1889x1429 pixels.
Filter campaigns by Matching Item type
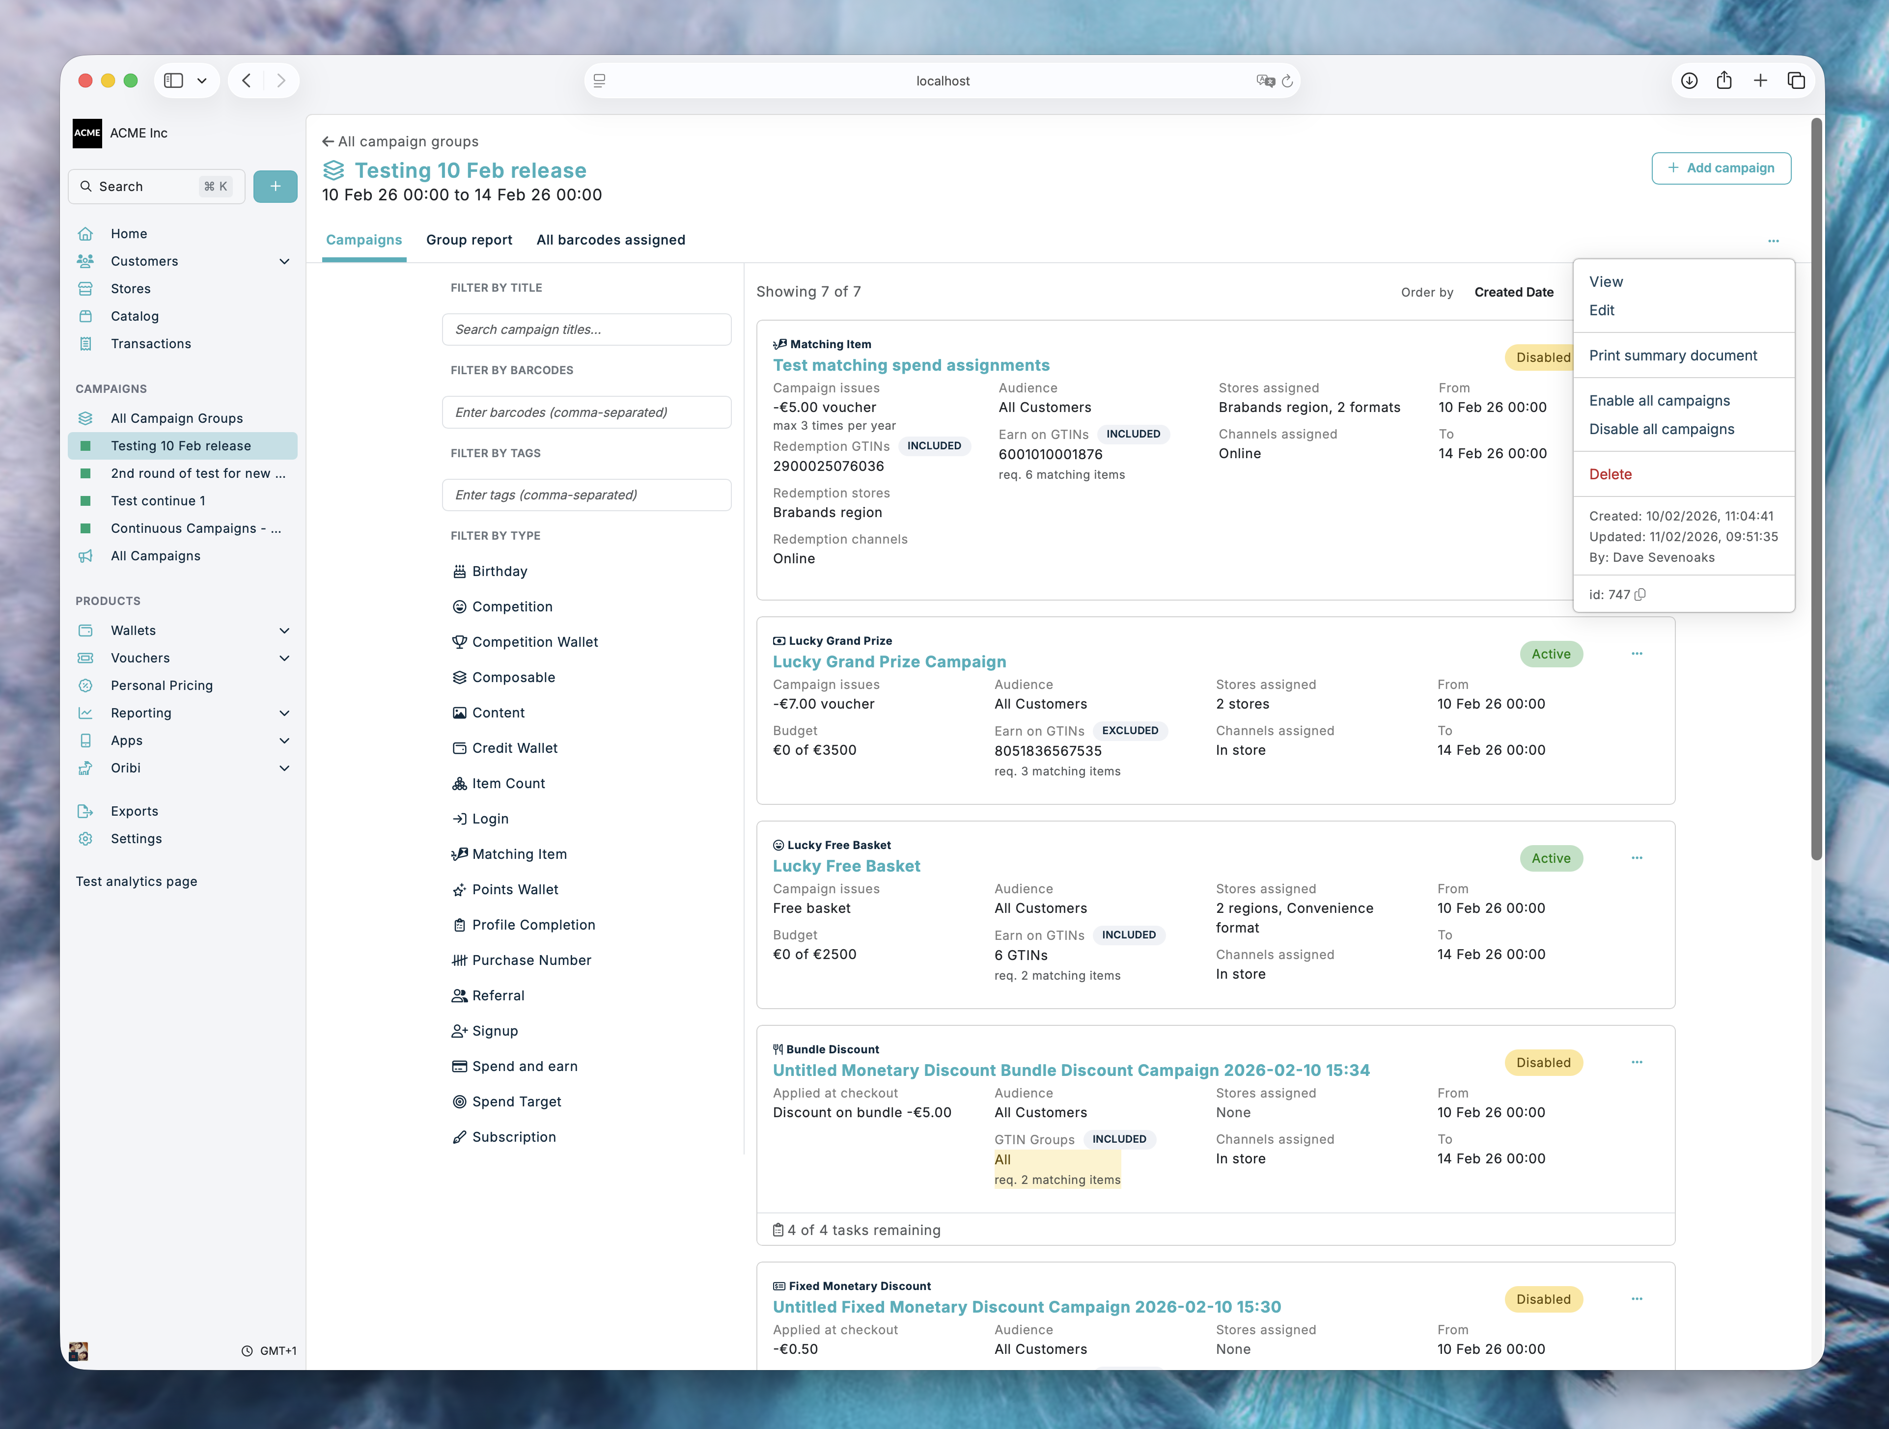pos(518,853)
